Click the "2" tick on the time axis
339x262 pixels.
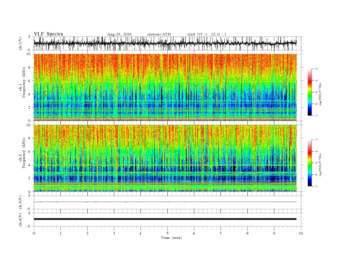[x=87, y=233]
